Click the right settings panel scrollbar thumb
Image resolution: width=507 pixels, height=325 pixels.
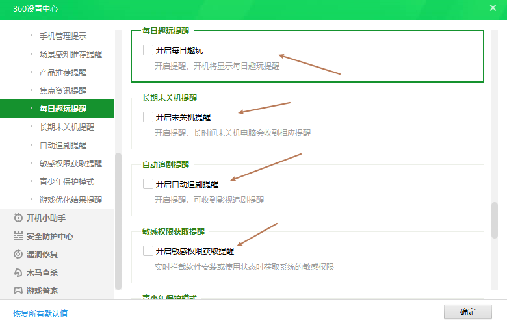[495, 220]
